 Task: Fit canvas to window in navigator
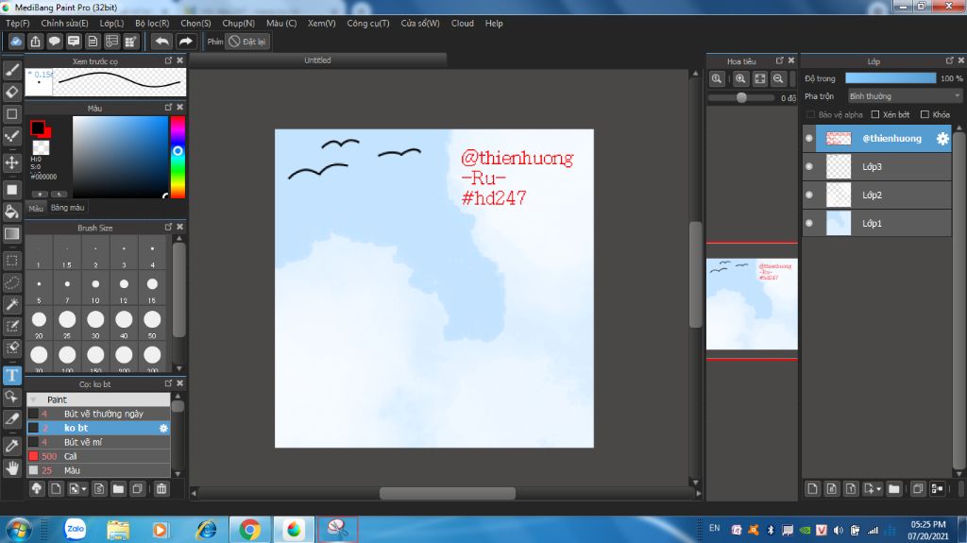(760, 78)
